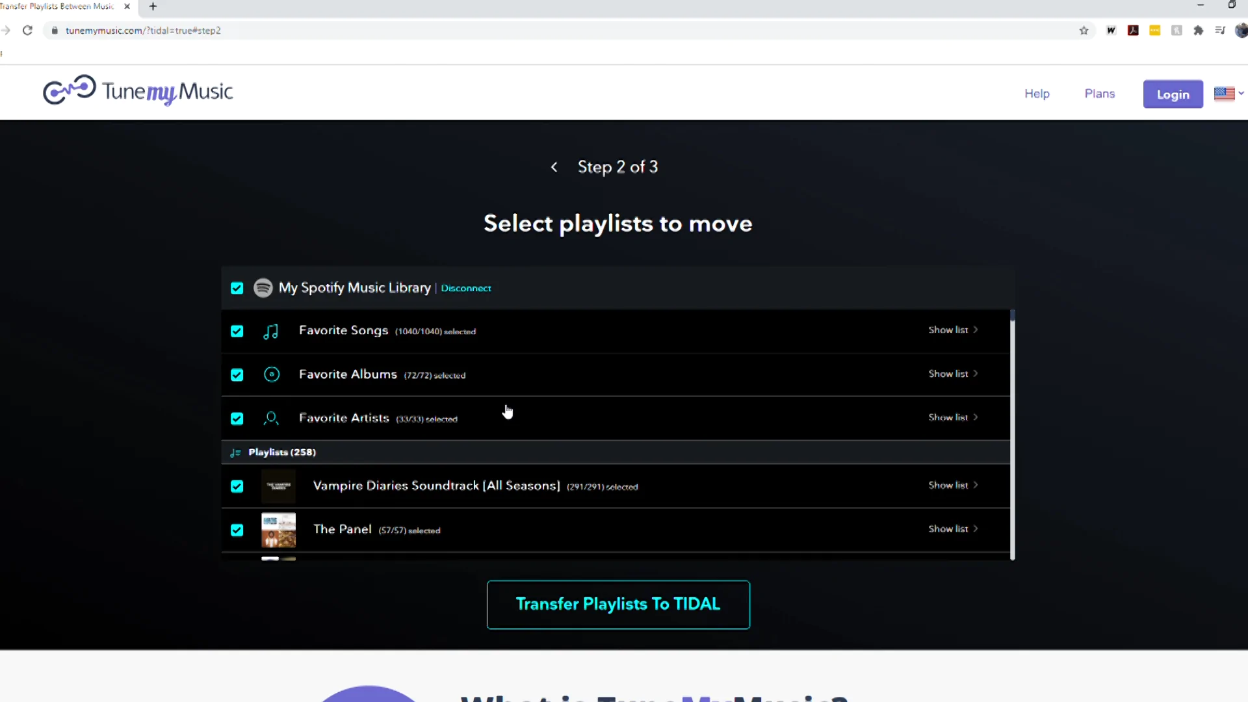Screen dimensions: 1248x702
Task: Click the TuneMyMusic logo icon
Action: point(68,92)
